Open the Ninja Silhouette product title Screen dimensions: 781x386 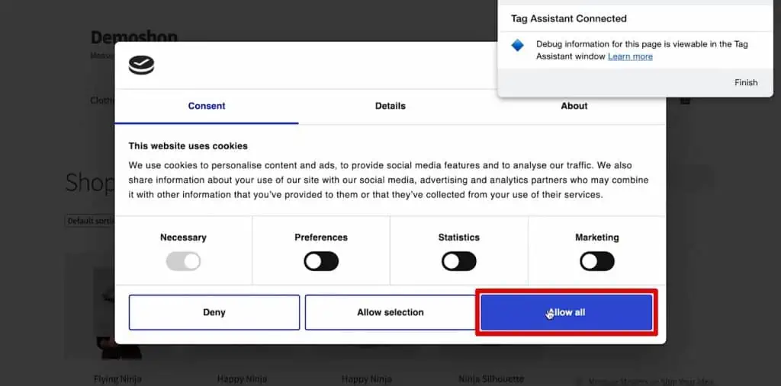pyautogui.click(x=490, y=378)
